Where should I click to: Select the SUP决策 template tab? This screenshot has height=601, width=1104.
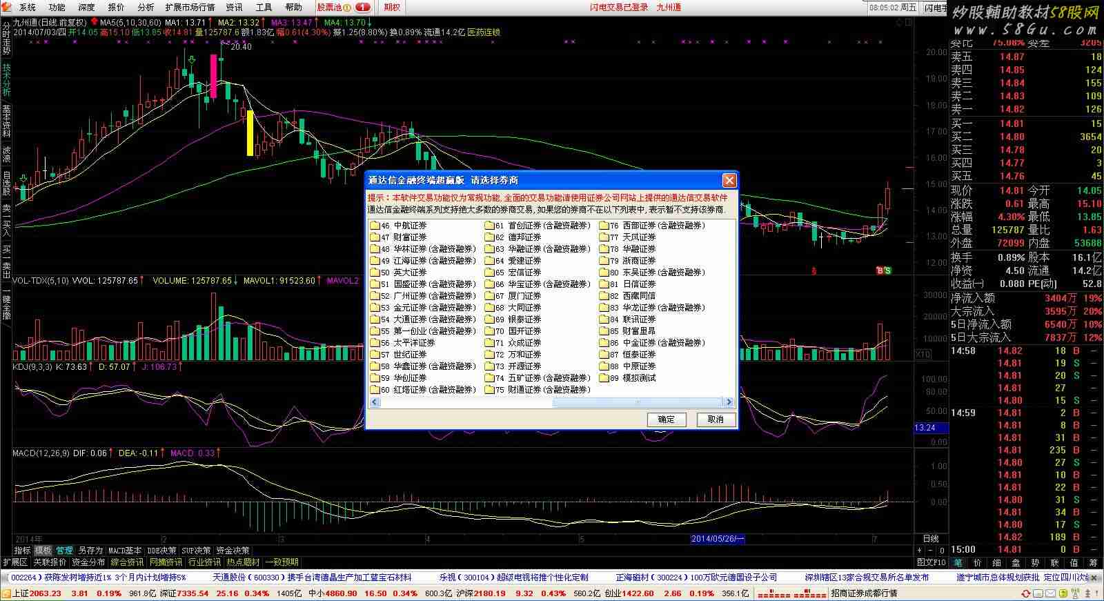(x=197, y=551)
